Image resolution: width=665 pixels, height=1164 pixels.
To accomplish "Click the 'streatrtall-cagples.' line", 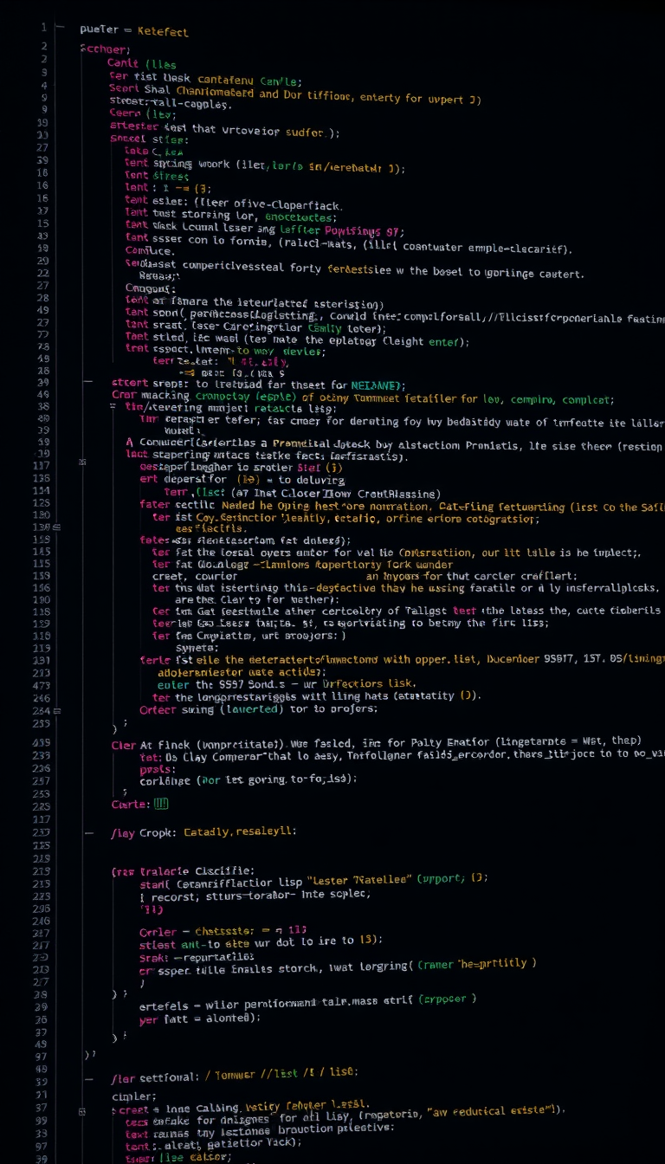I will tap(171, 104).
